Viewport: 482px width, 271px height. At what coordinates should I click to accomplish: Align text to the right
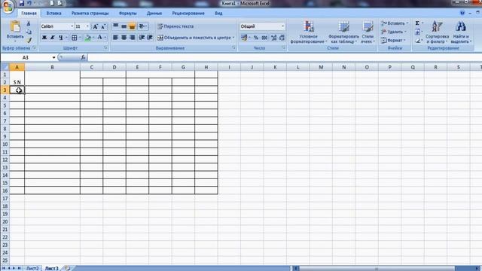coord(133,38)
